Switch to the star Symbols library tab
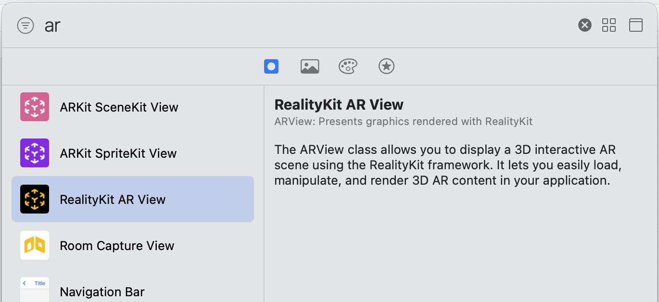659x302 pixels. pyautogui.click(x=386, y=66)
